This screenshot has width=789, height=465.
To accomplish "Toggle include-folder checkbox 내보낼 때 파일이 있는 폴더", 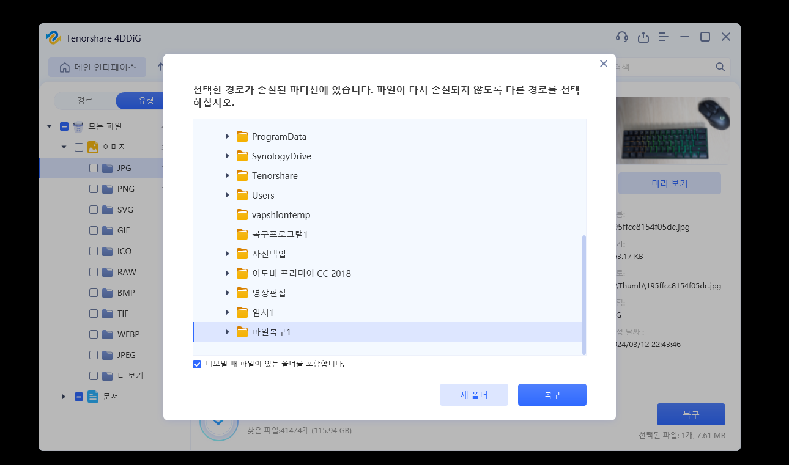I will pyautogui.click(x=197, y=364).
